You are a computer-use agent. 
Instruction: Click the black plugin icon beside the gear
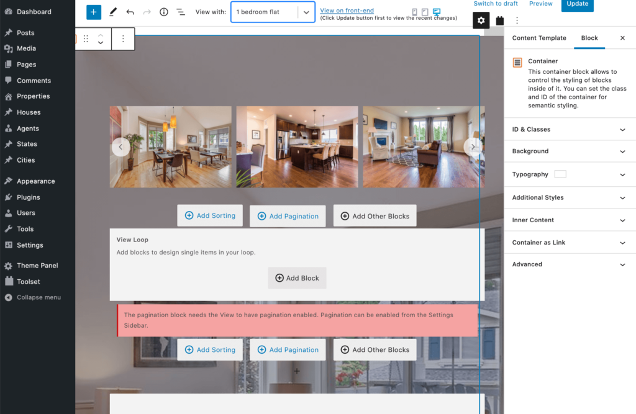[500, 20]
